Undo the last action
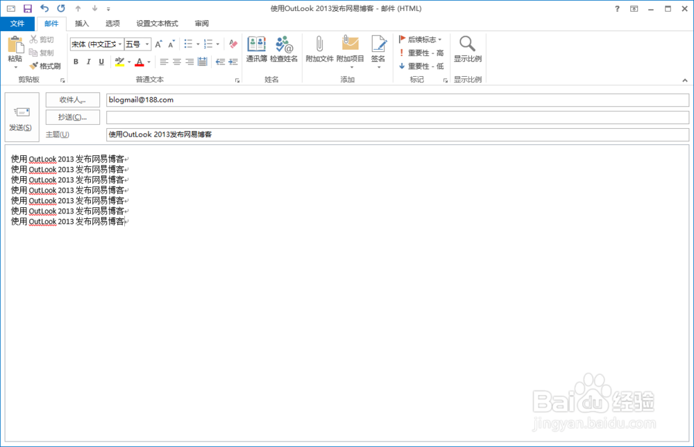The width and height of the screenshot is (694, 447). pos(44,8)
